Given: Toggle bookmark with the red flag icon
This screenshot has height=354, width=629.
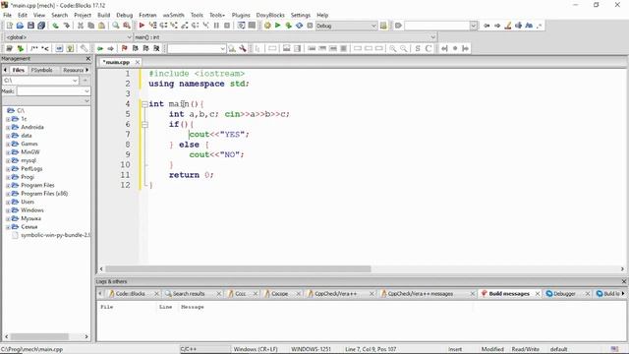Looking at the screenshot, I should point(125,48).
